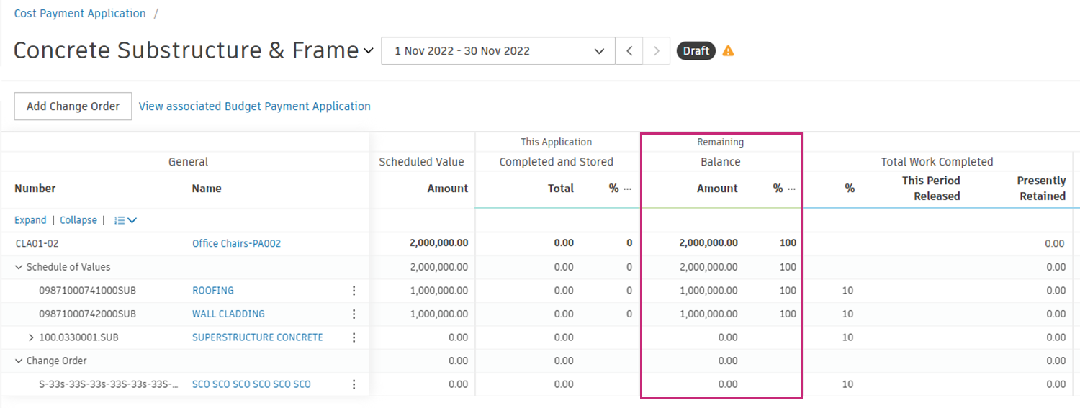1080x408 pixels.
Task: Click Completed and Stored column ellipsis
Action: click(627, 189)
